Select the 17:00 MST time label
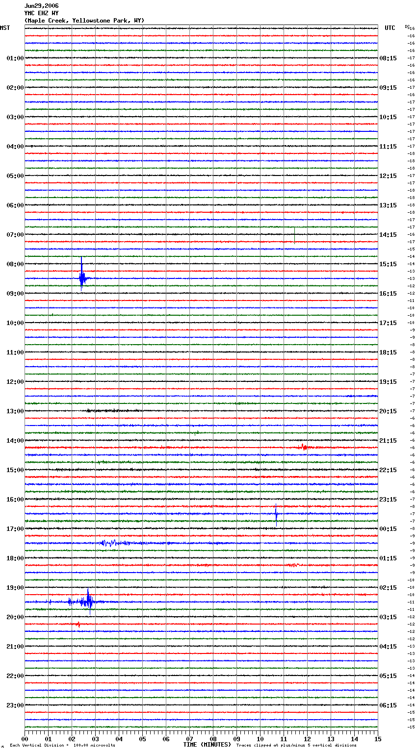This screenshot has height=752, width=417. [x=15, y=529]
